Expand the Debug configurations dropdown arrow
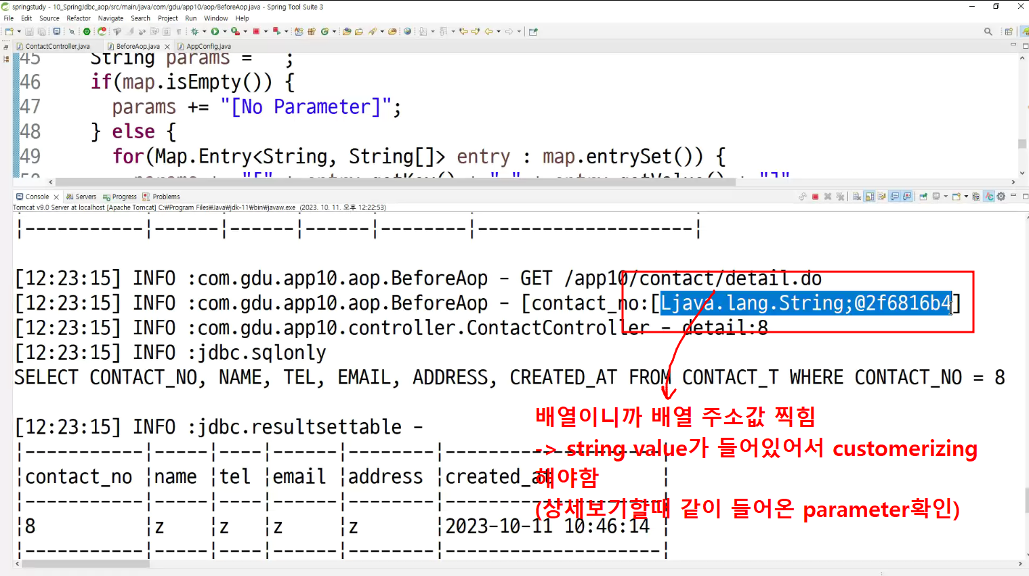The height and width of the screenshot is (576, 1029). point(204,31)
